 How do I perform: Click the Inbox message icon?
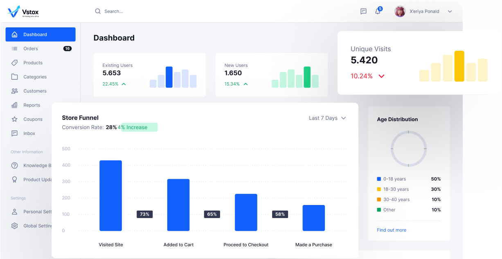coord(15,133)
